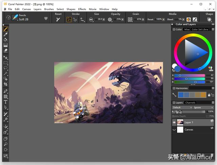The height and width of the screenshot is (165, 217).
Task: Click the red R color slider
Action: 190,75
